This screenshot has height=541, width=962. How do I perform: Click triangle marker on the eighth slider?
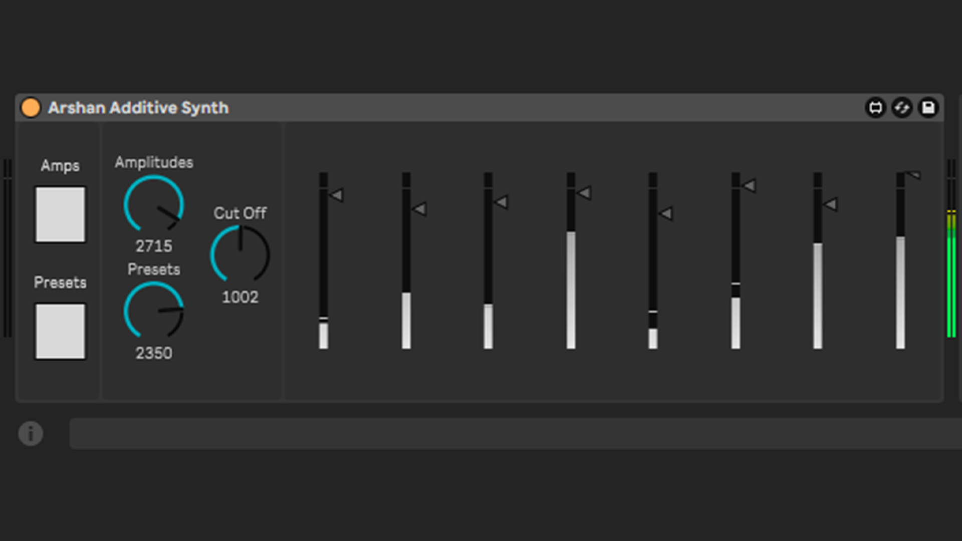pyautogui.click(x=914, y=175)
